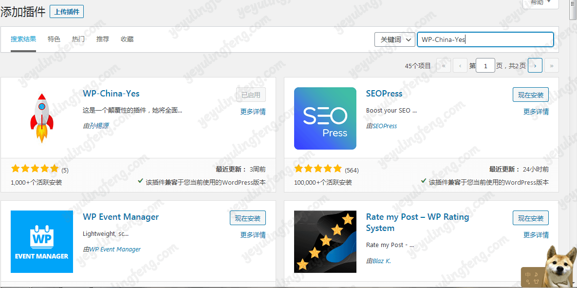
Task: Open 更多详情 for WP-China-Yes
Action: pos(253,112)
